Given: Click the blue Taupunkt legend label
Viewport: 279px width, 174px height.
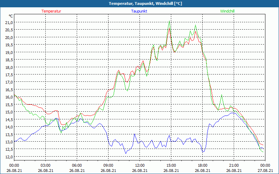Looking at the screenshot, I should click(139, 11).
